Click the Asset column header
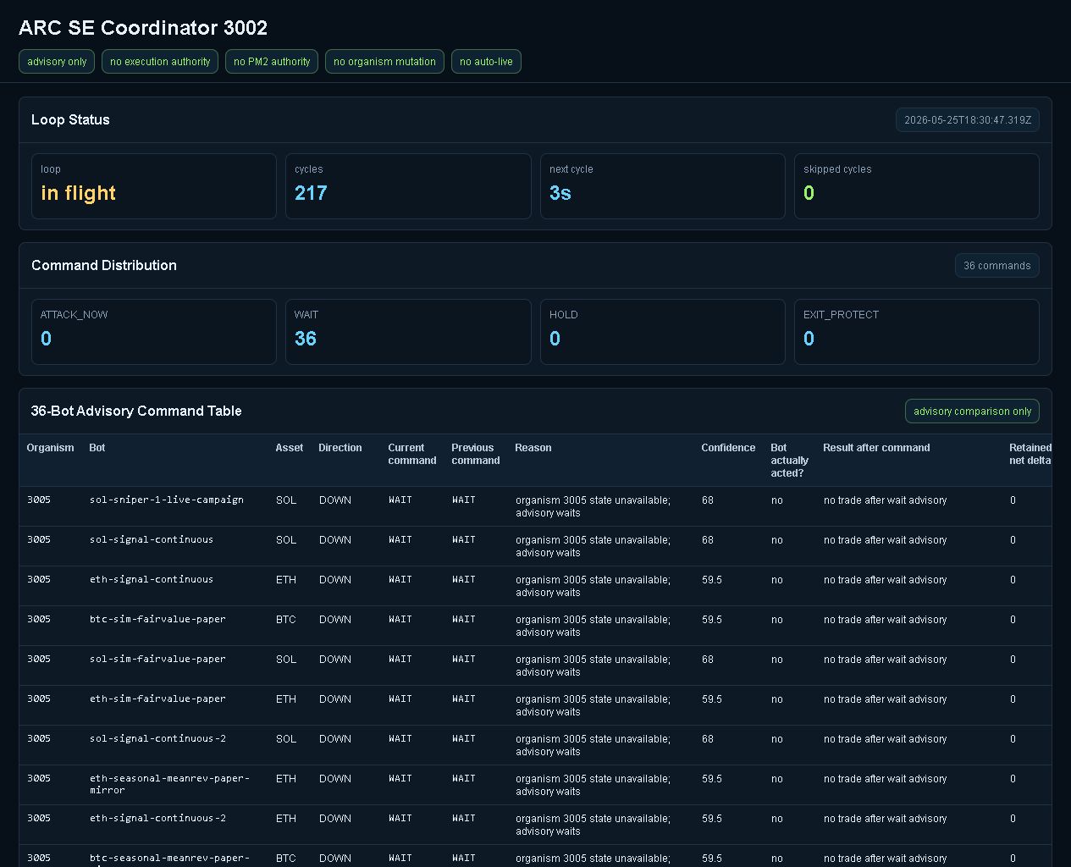The image size is (1071, 867). click(289, 448)
